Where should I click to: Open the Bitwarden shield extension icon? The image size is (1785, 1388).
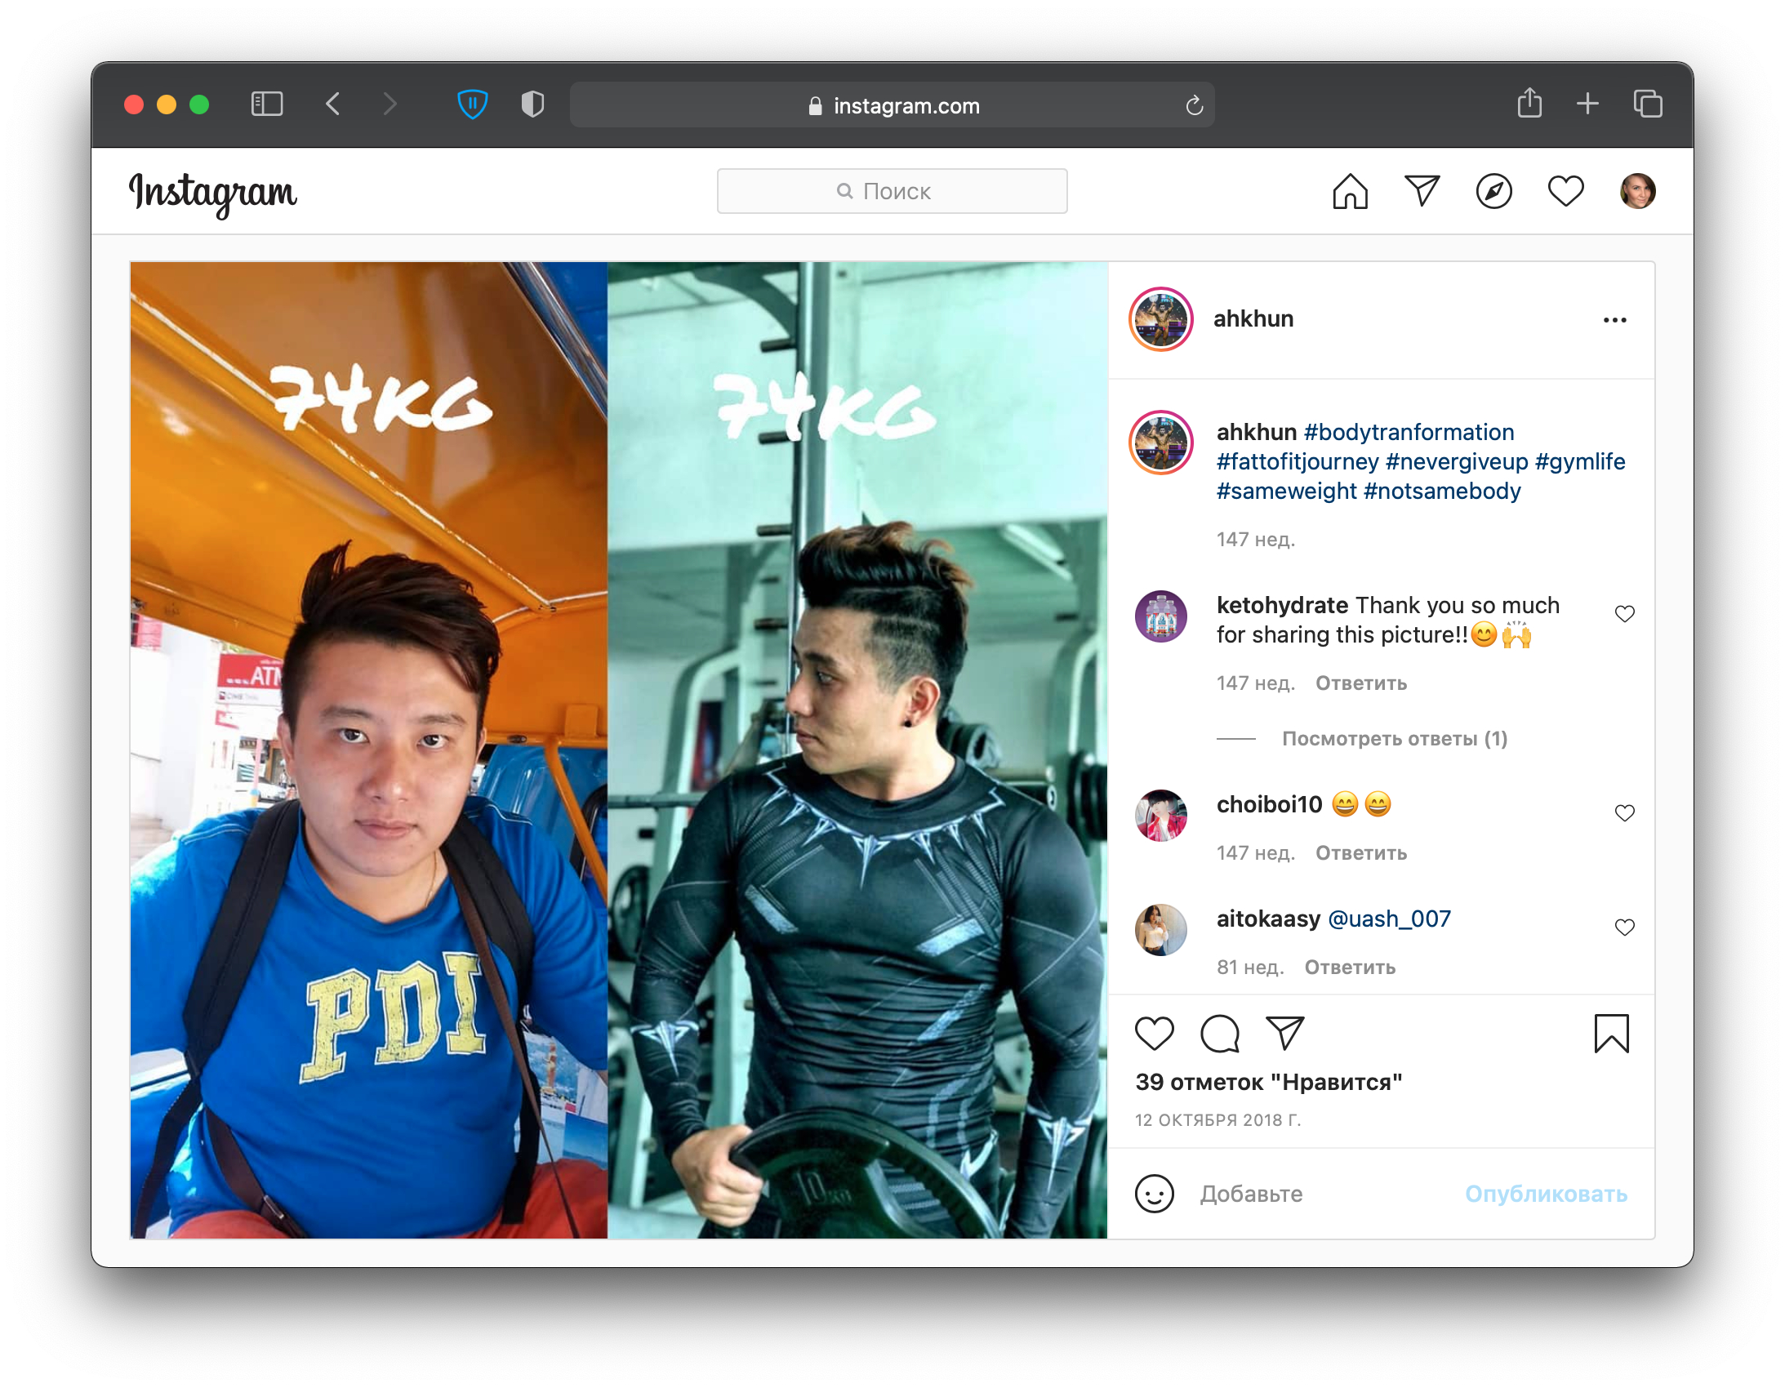[473, 105]
